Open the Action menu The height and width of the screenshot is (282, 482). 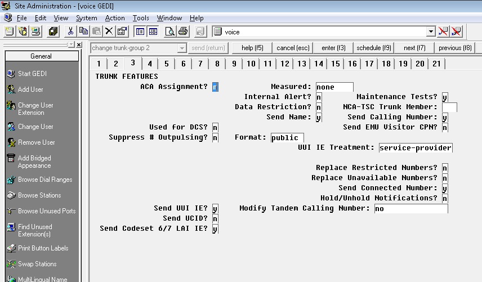click(x=115, y=18)
